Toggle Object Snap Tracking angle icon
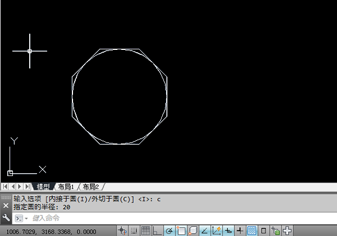337x236 pixels. coord(204,231)
